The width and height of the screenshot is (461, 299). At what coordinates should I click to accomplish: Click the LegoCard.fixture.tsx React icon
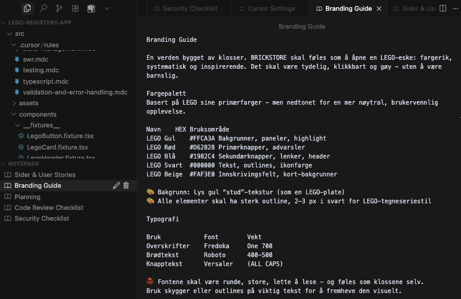point(21,147)
